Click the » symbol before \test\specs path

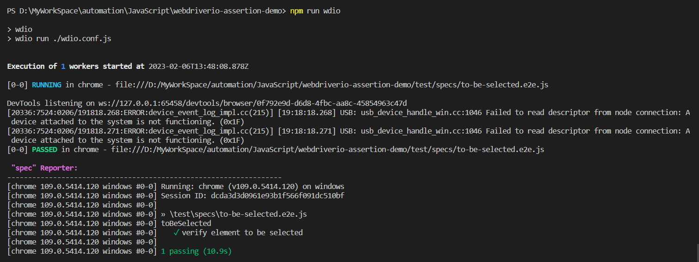163,214
